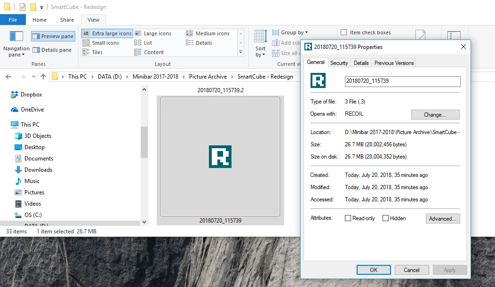The image size is (495, 287).
Task: Select List layout option
Action: click(x=144, y=43)
